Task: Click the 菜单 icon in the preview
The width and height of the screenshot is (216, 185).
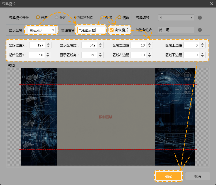Action: pyautogui.click(x=187, y=76)
